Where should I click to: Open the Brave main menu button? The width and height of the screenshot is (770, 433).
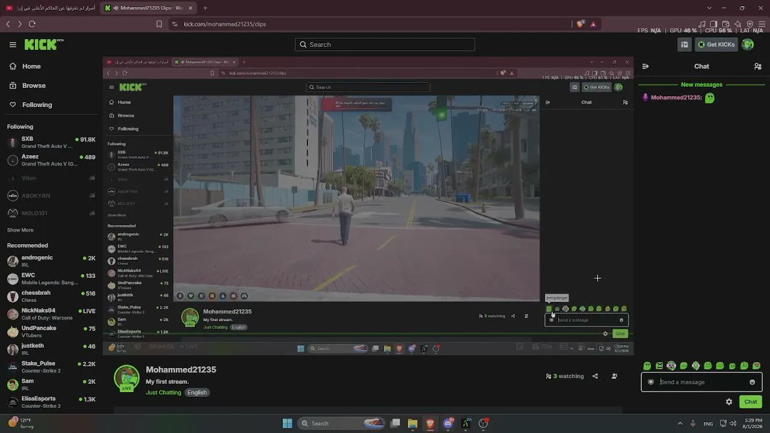point(762,24)
